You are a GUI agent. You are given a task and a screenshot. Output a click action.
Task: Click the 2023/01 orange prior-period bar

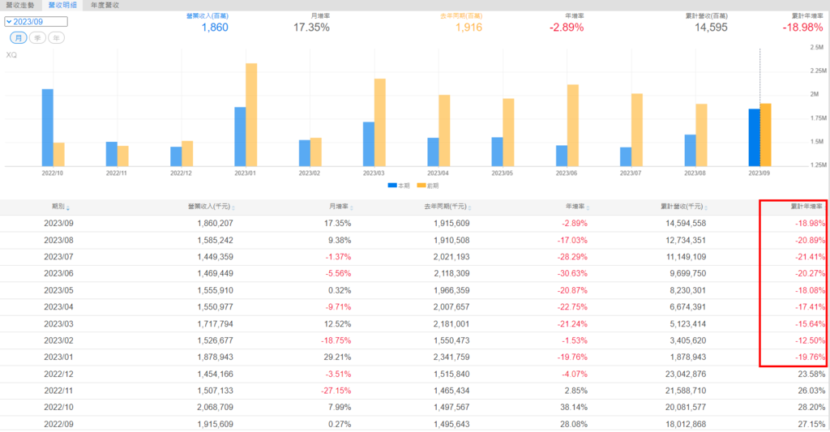click(x=251, y=115)
